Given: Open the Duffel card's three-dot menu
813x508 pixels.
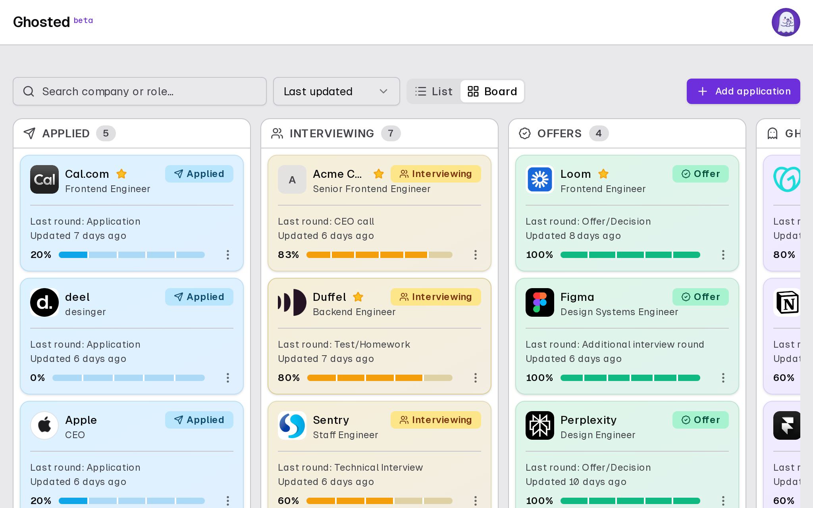Looking at the screenshot, I should [476, 378].
